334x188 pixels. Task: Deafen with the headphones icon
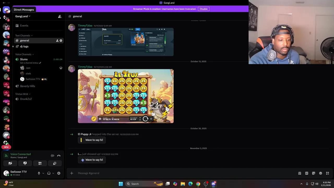[x=49, y=173]
